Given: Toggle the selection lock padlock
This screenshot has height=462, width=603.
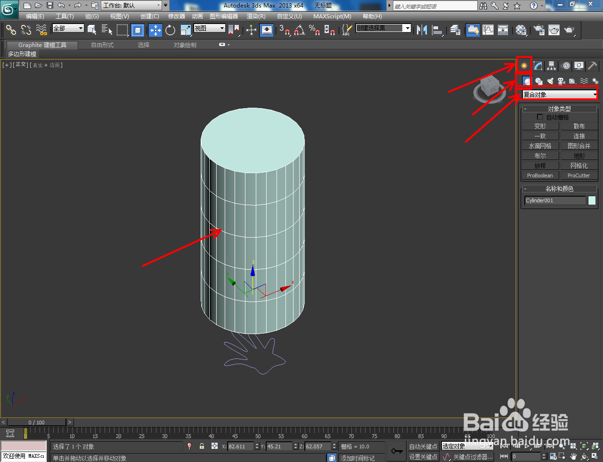Looking at the screenshot, I should point(202,446).
